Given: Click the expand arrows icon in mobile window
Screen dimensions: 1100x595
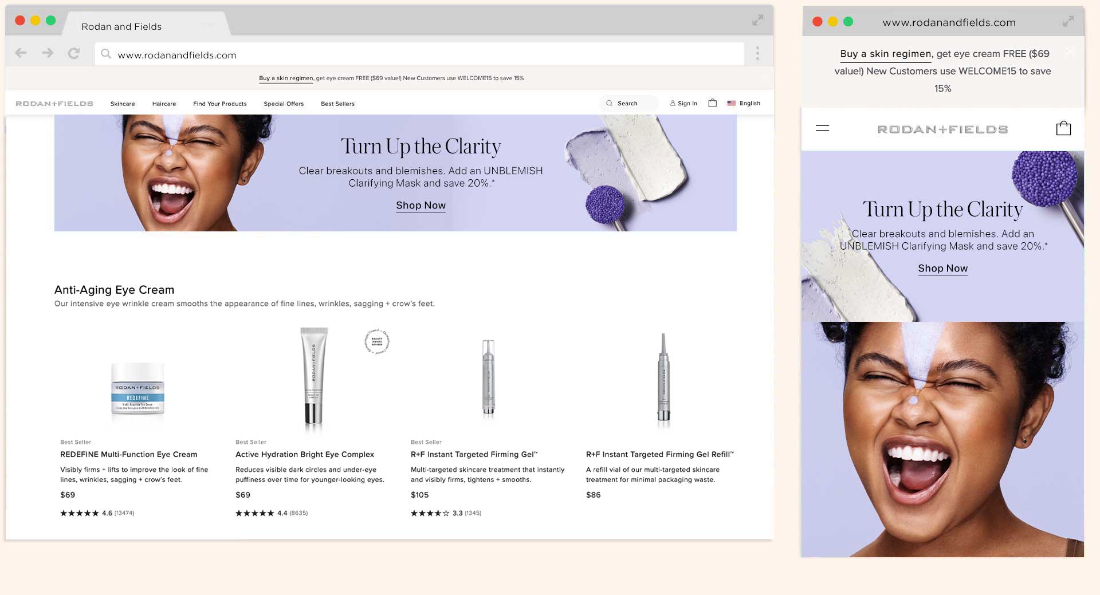Looking at the screenshot, I should (x=1068, y=22).
